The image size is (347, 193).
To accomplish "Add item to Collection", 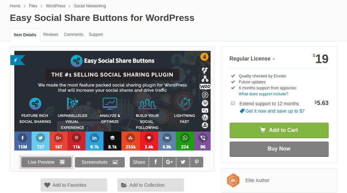I will click(x=150, y=185).
